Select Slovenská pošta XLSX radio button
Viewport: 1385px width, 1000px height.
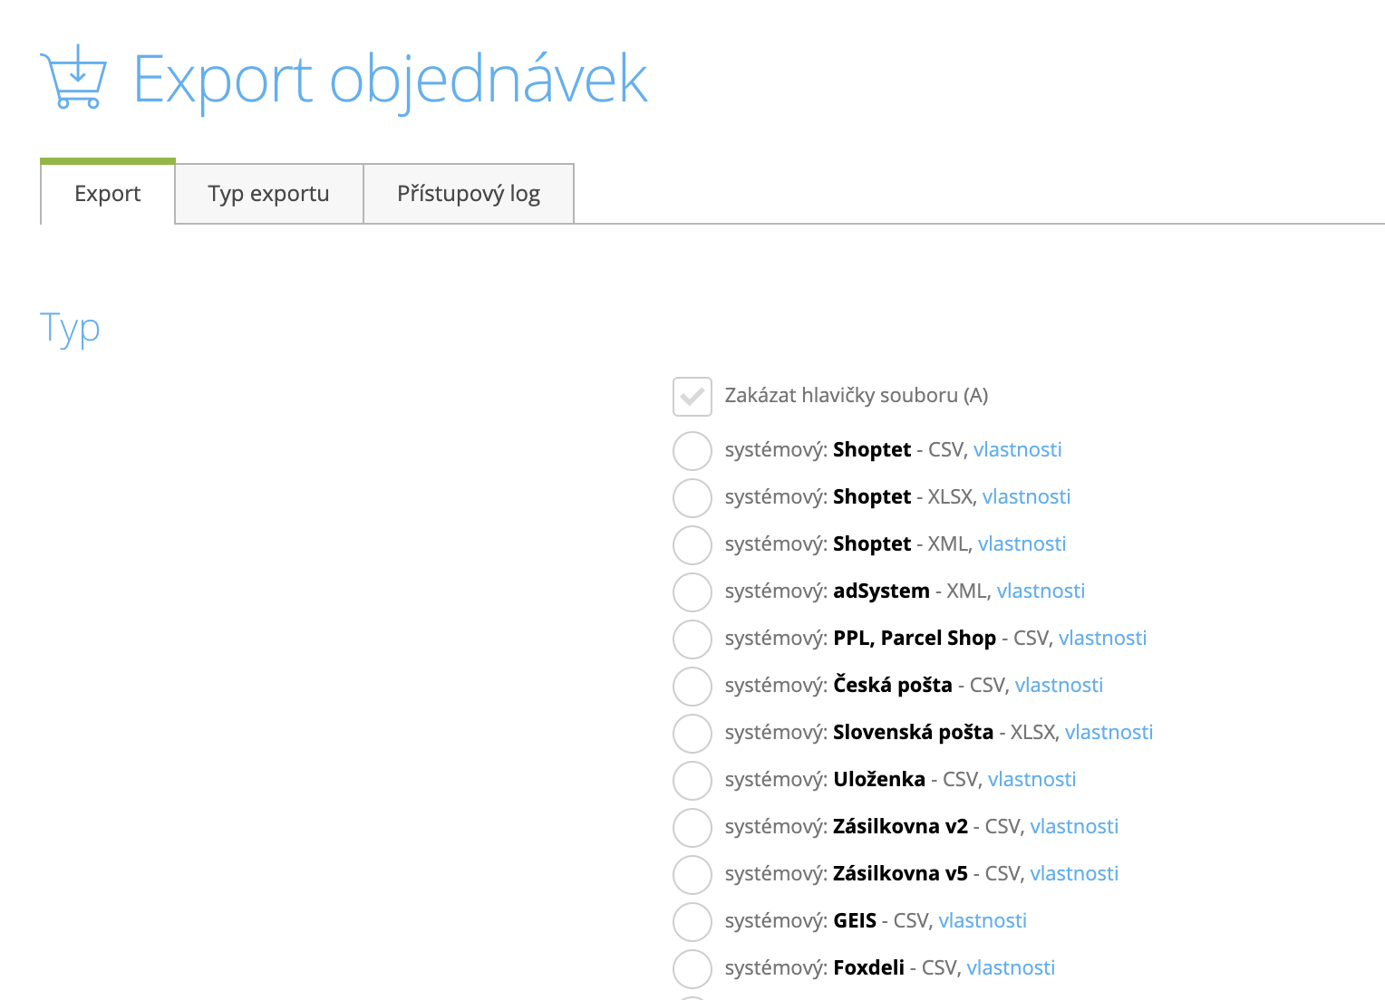coord(692,734)
